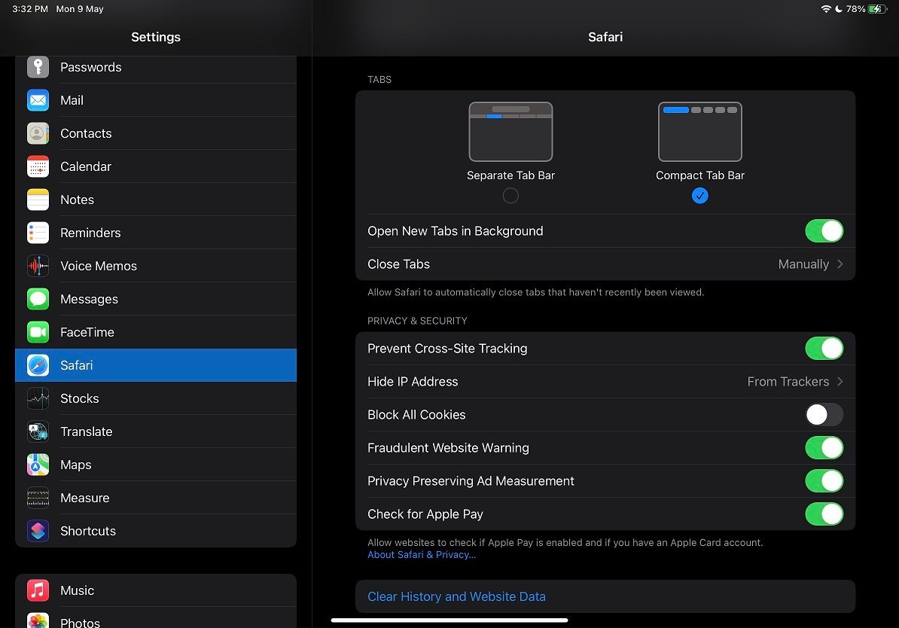Tap the Compact Tab Bar preview thumbnail

coord(699,131)
